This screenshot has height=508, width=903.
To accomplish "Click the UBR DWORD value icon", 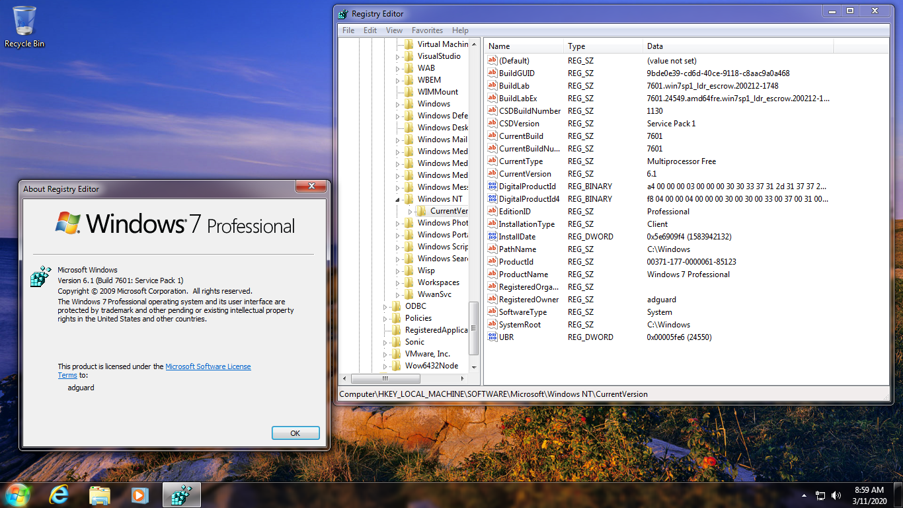I will point(492,337).
